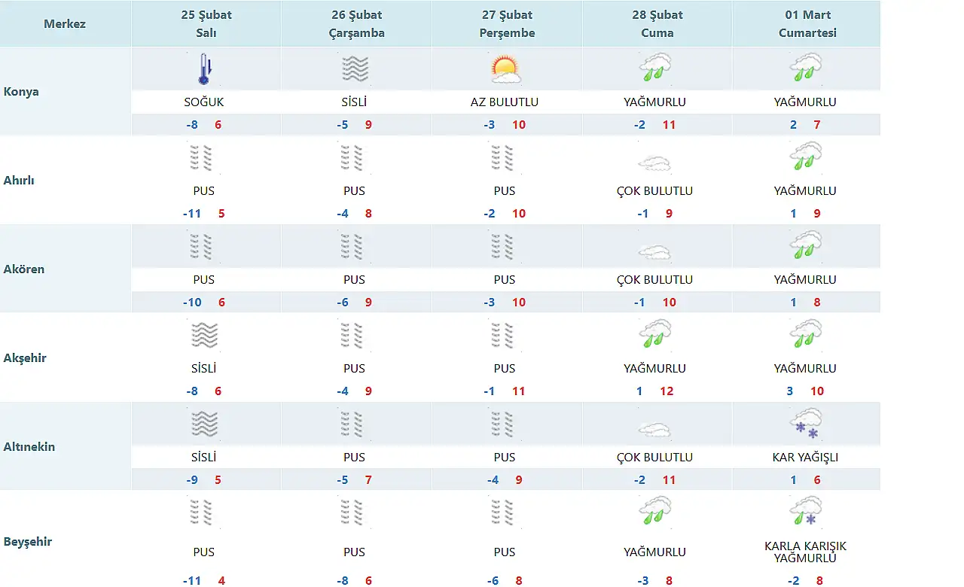Open the Beyşehir row label
Image resolution: width=964 pixels, height=587 pixels.
point(28,542)
